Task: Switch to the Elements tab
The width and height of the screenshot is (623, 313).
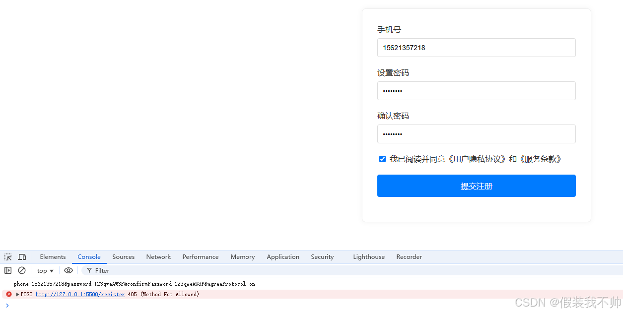Action: point(53,257)
